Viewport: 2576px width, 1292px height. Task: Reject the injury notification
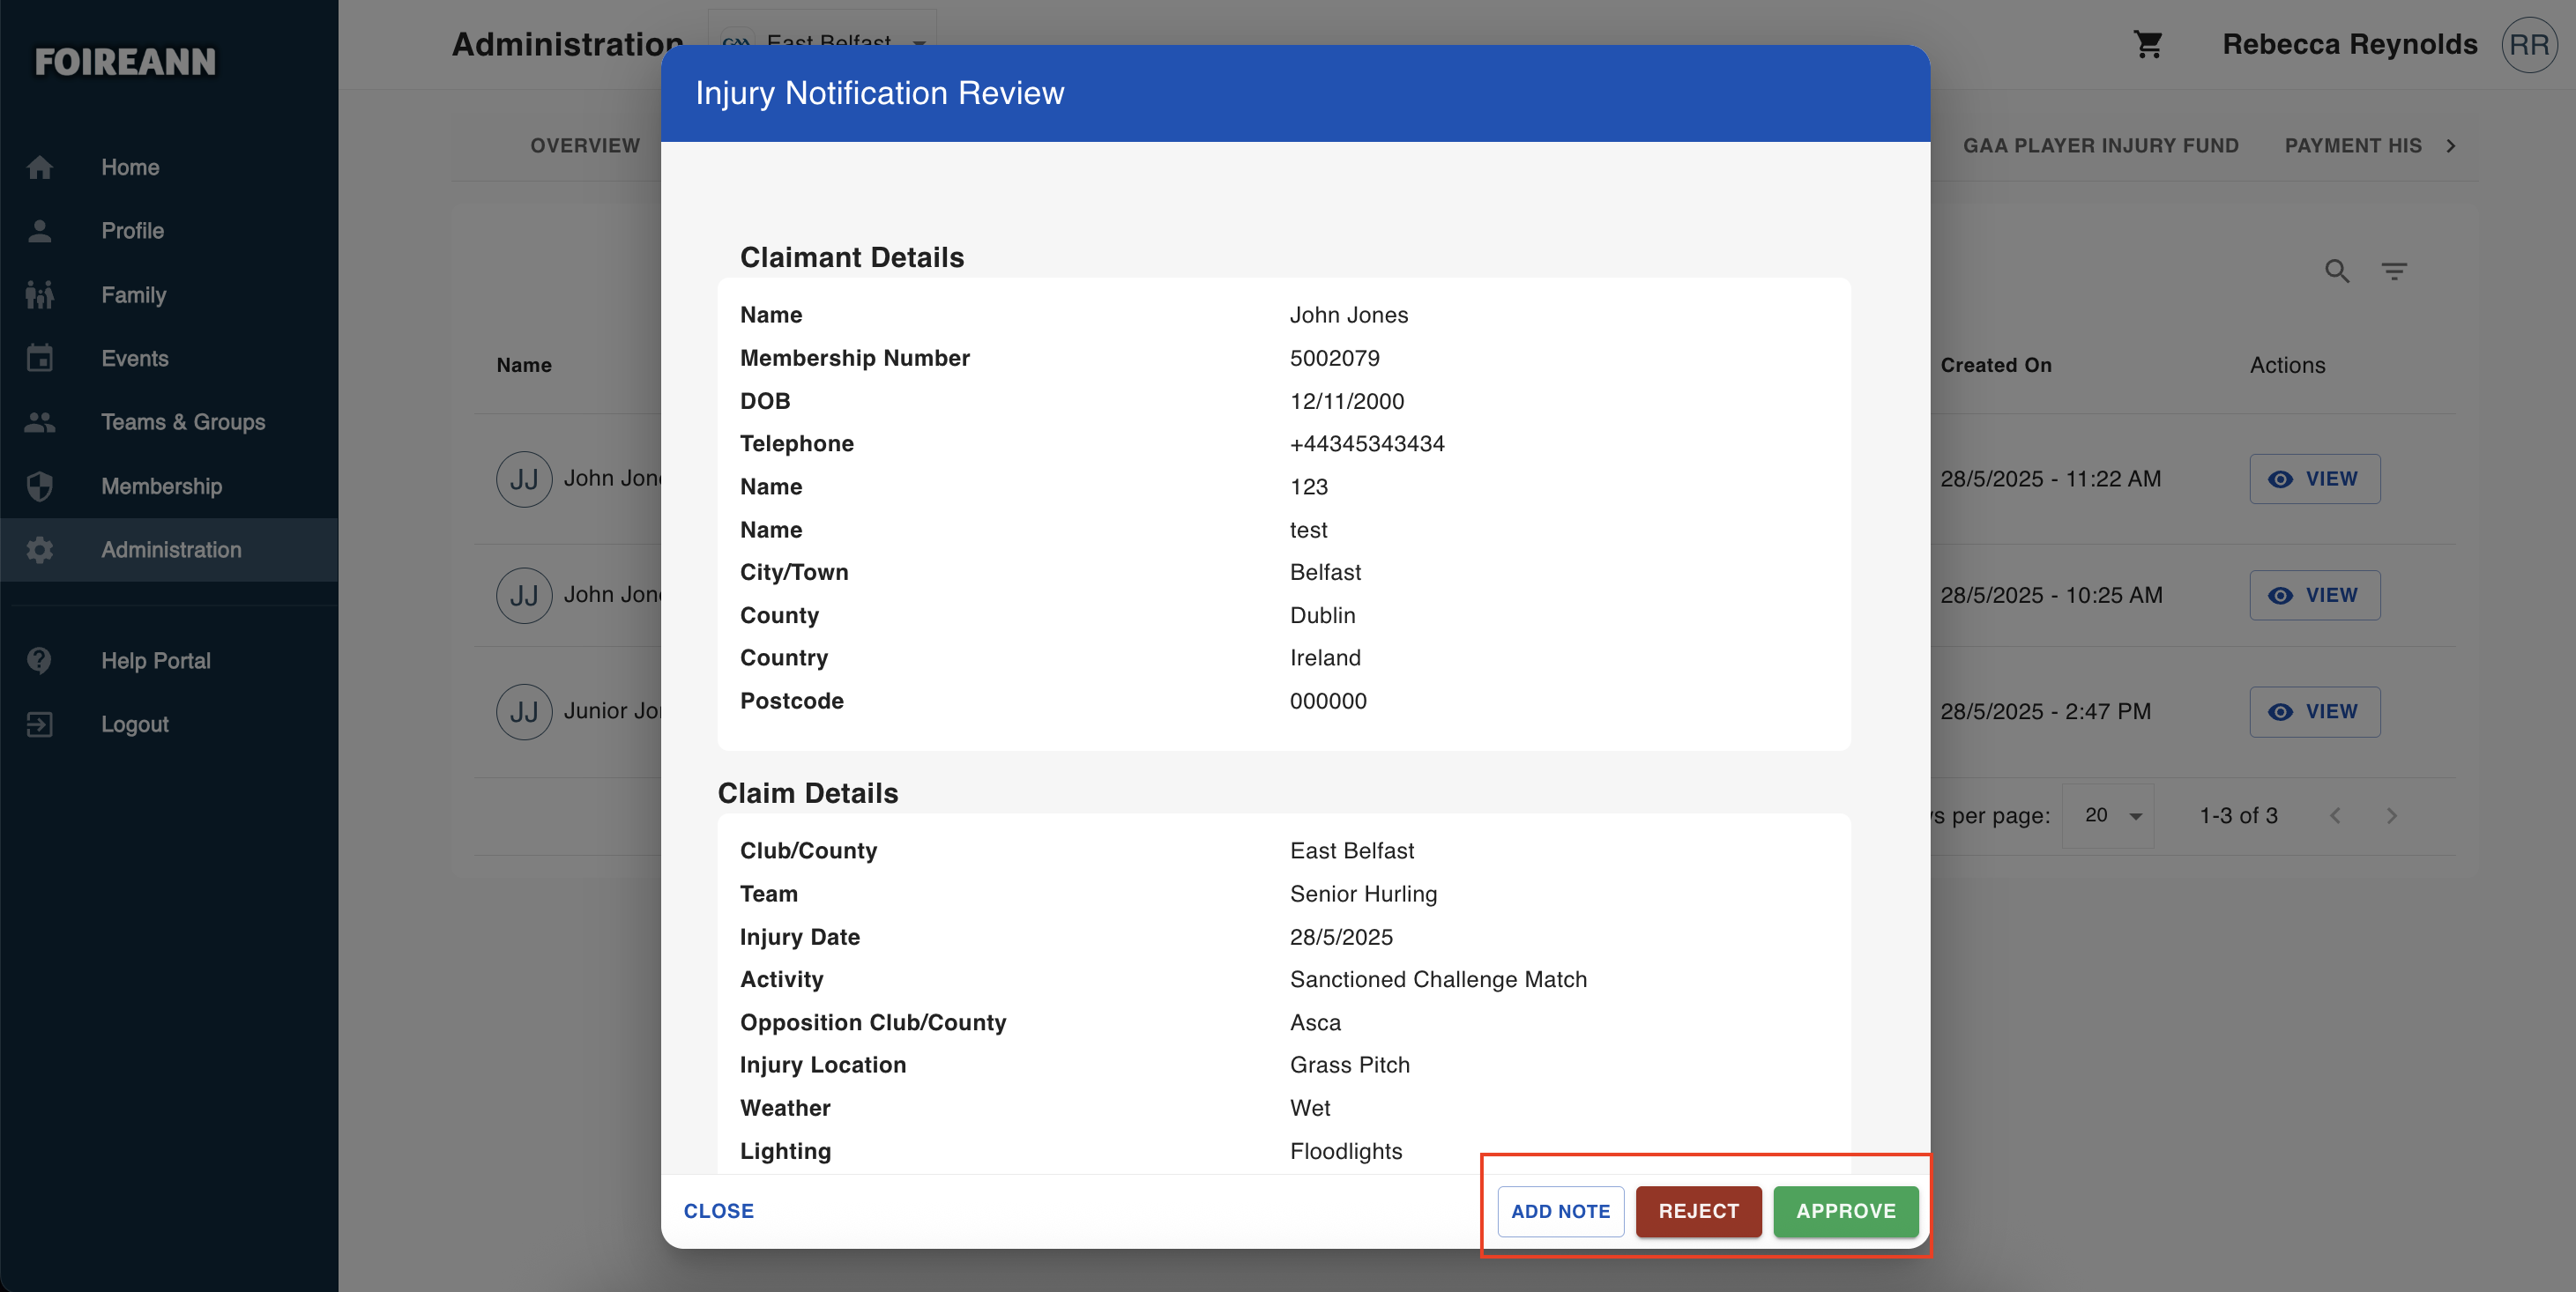tap(1698, 1211)
